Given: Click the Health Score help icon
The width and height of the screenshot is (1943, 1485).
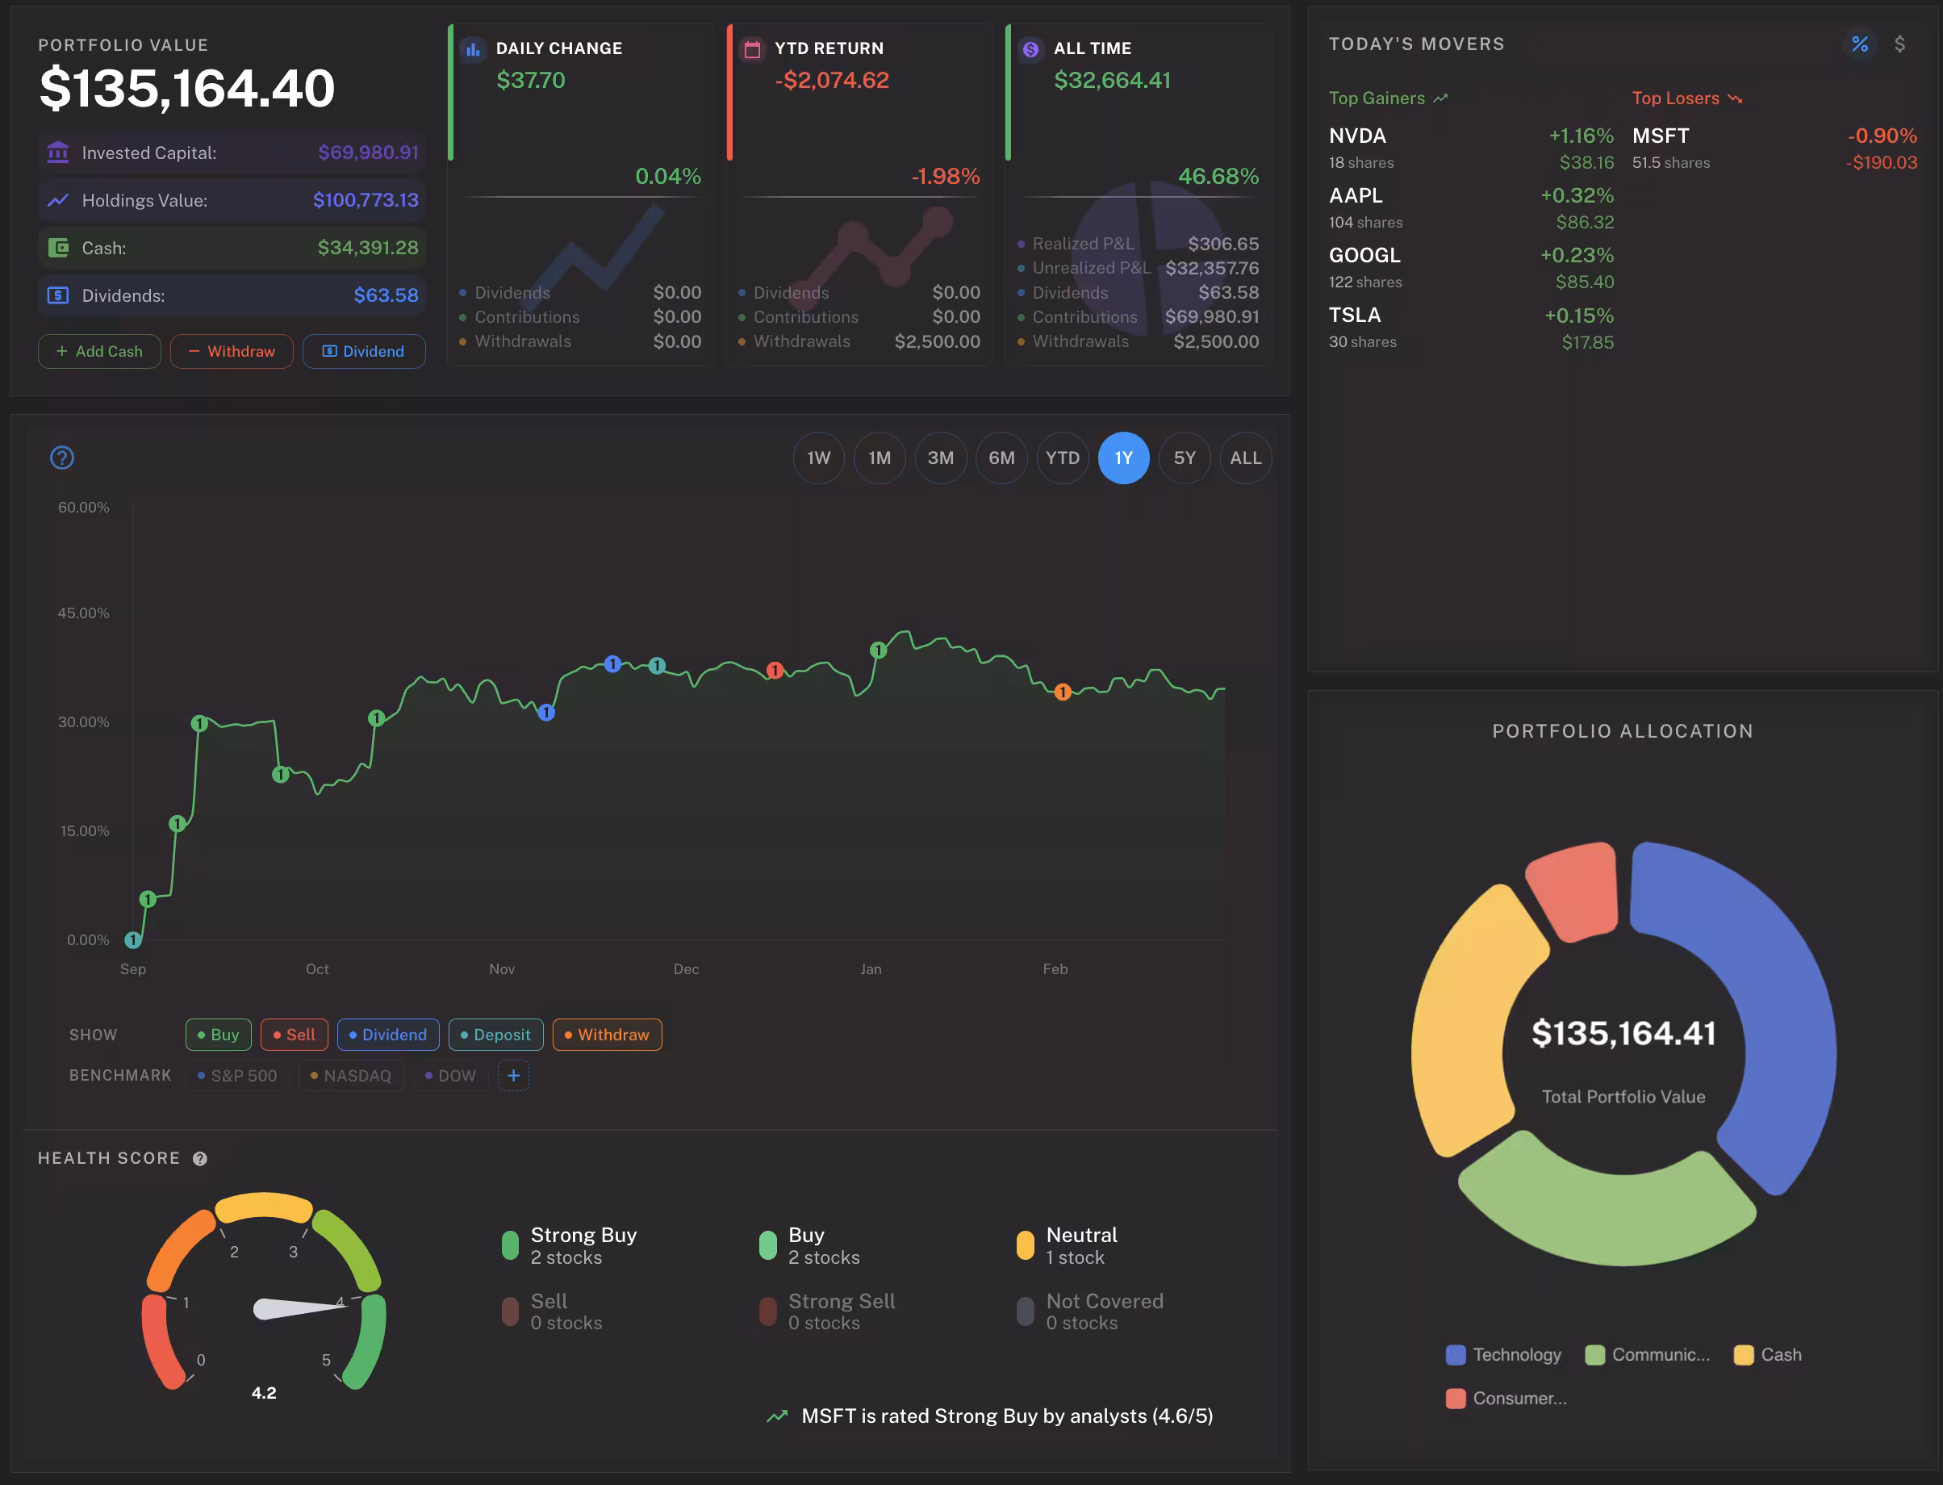Looking at the screenshot, I should coord(201,1159).
